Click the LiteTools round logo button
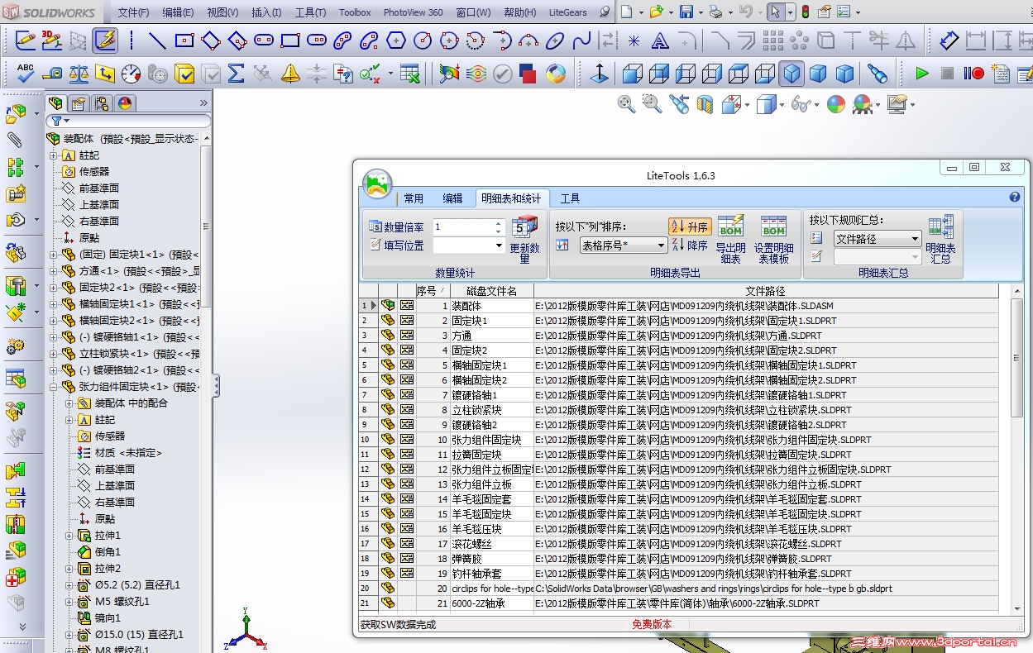 tap(377, 185)
